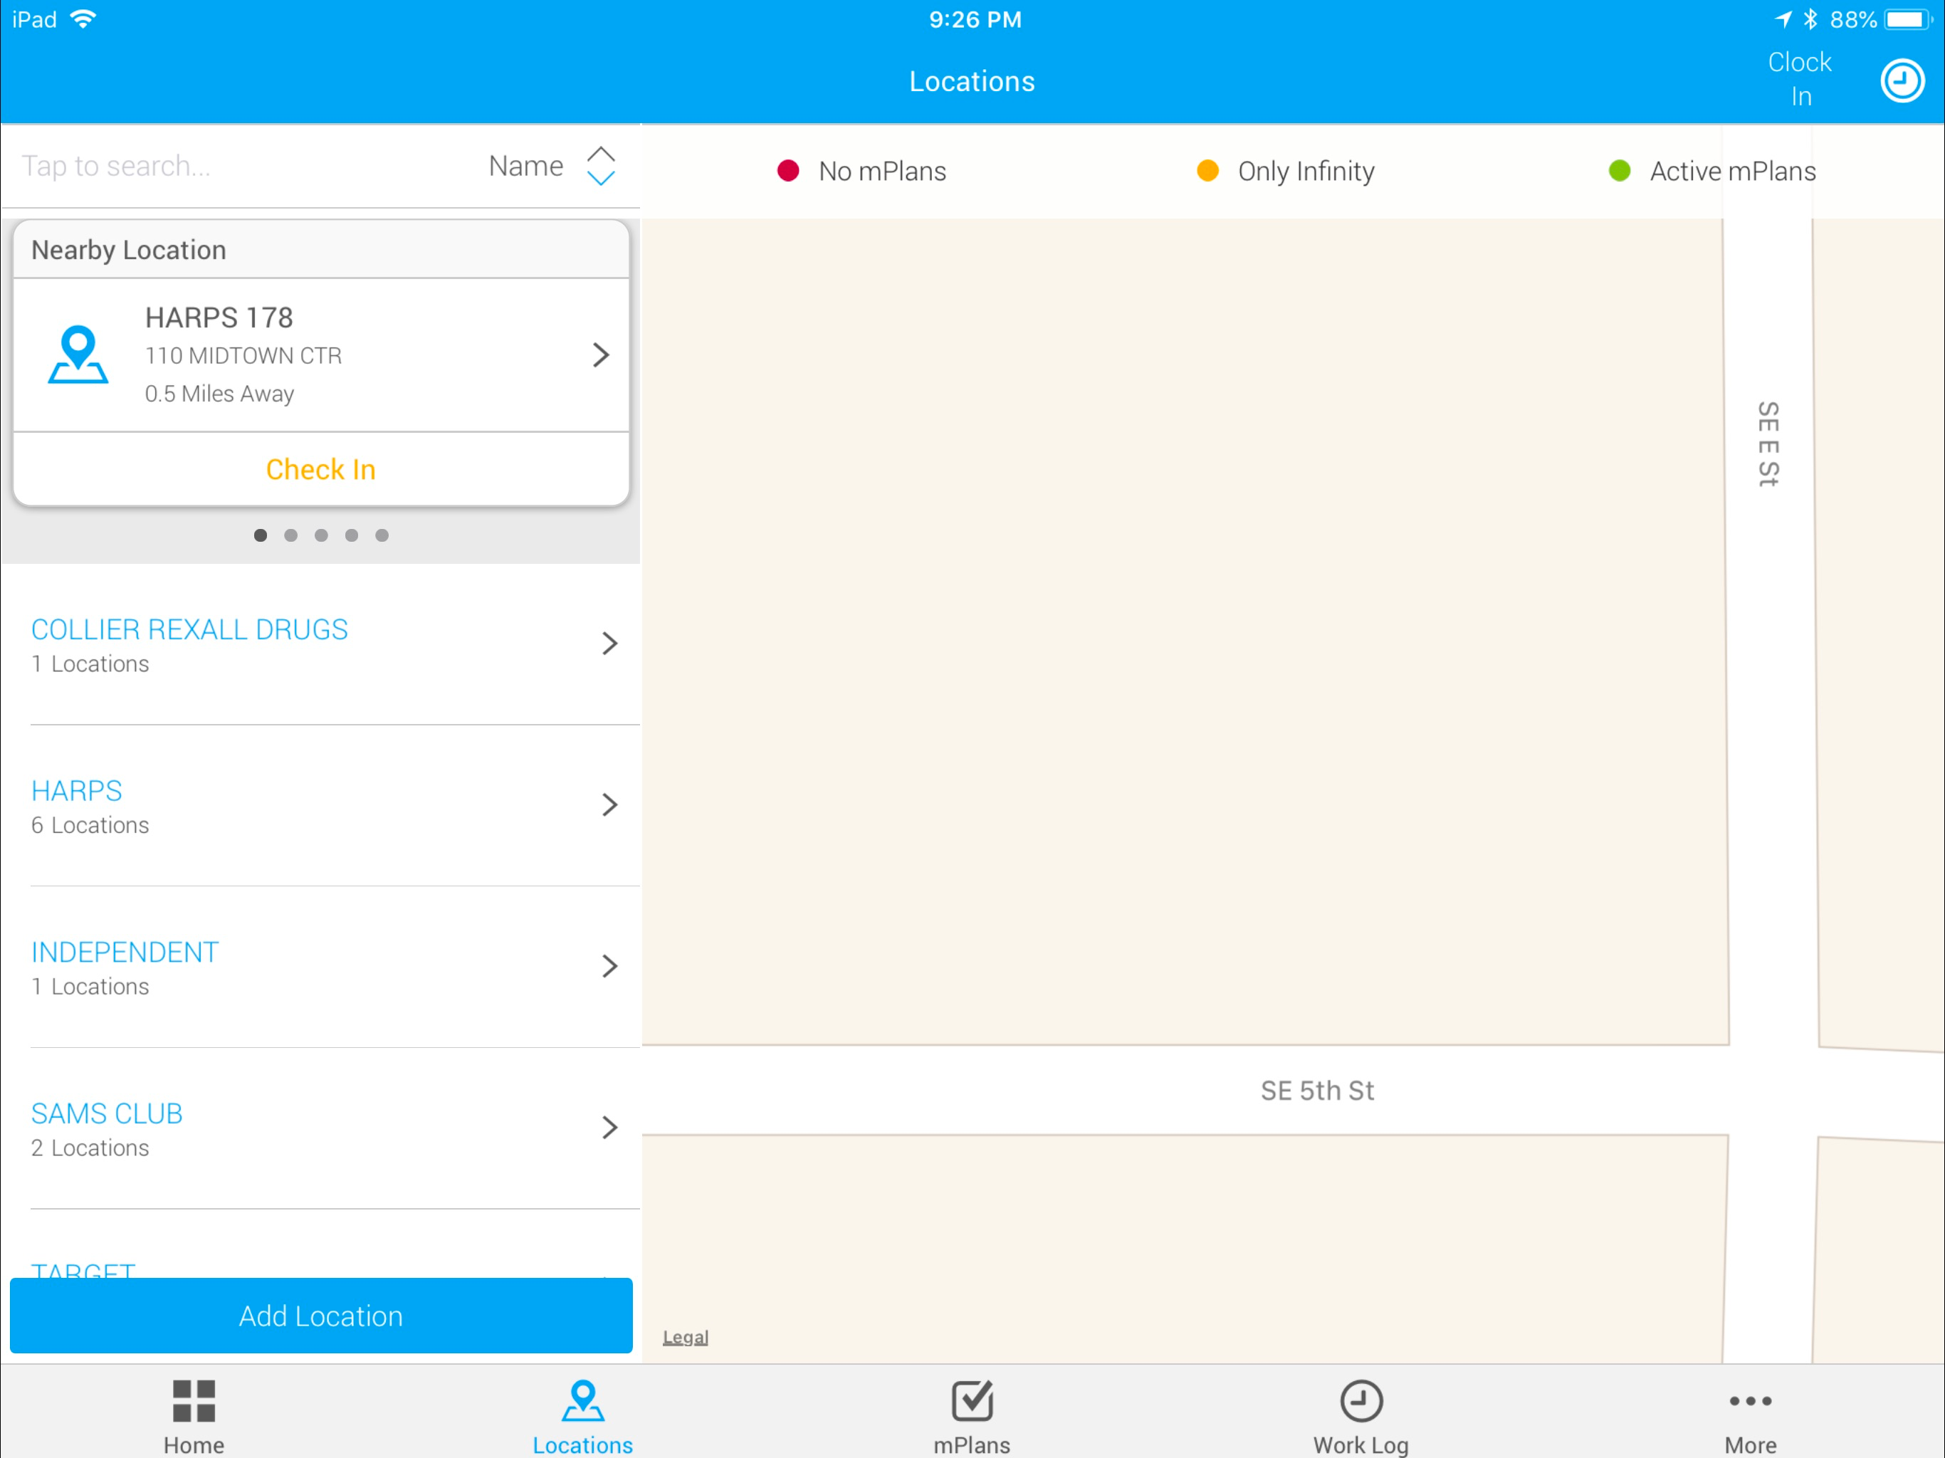1945x1458 pixels.
Task: Tap the Wi-Fi status icon
Action: [x=83, y=19]
